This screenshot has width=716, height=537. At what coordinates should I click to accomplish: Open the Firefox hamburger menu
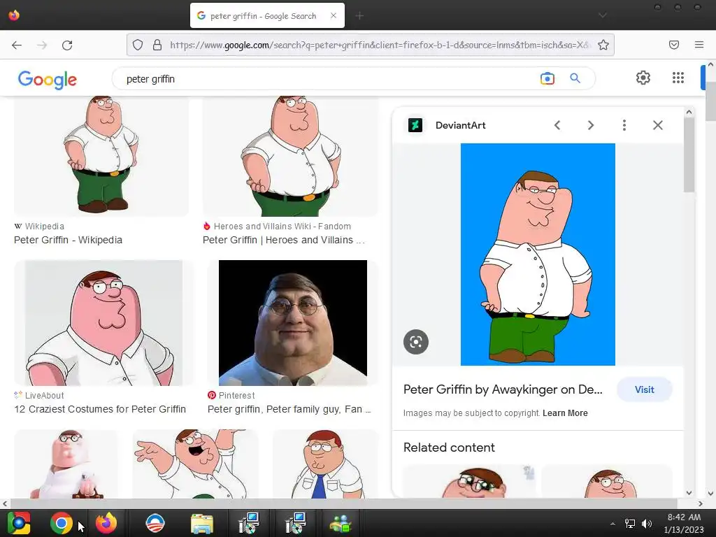[x=699, y=45]
